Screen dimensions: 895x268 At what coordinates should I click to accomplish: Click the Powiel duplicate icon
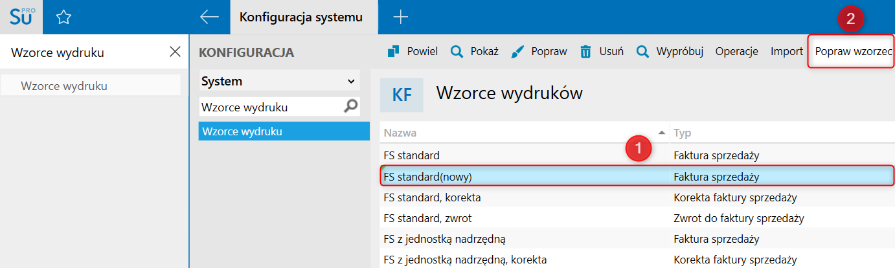[x=393, y=52]
